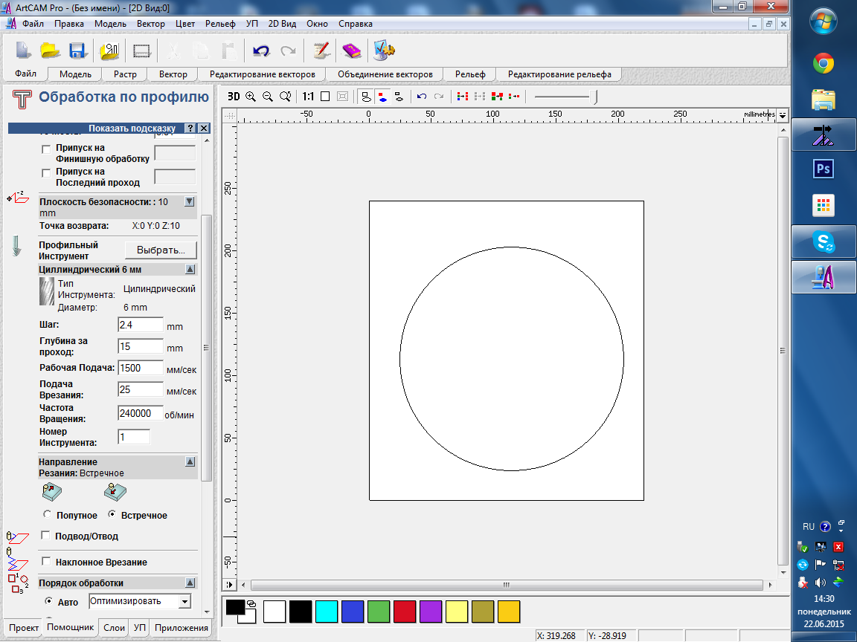Open file with the yellow folder icon
This screenshot has height=642, width=857.
pyautogui.click(x=50, y=51)
